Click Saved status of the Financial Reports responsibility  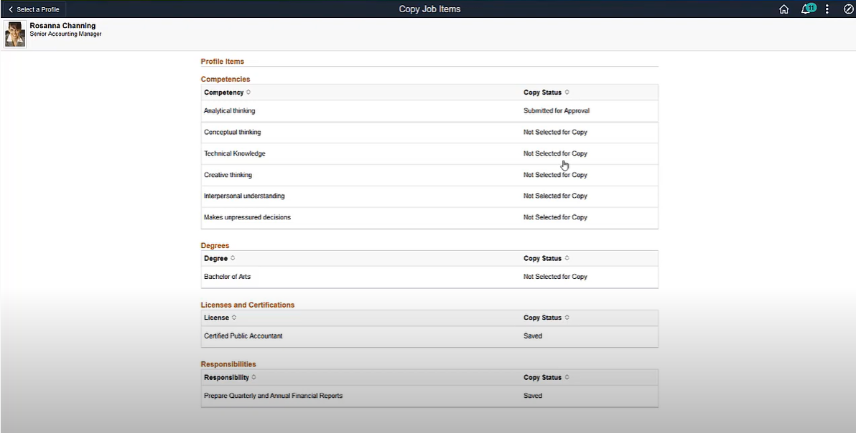tap(533, 396)
